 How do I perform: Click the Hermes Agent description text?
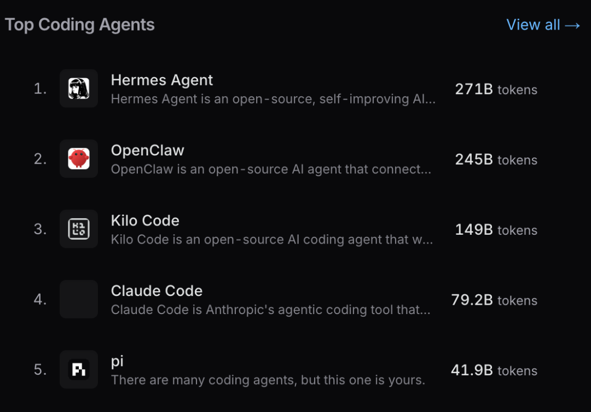click(x=273, y=98)
